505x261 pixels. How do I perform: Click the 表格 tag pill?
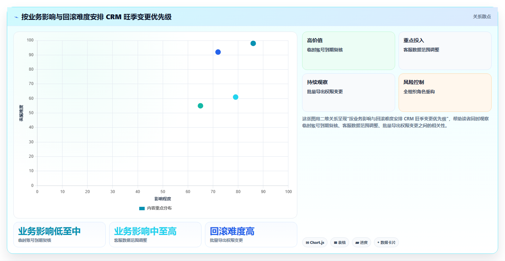(x=340, y=242)
